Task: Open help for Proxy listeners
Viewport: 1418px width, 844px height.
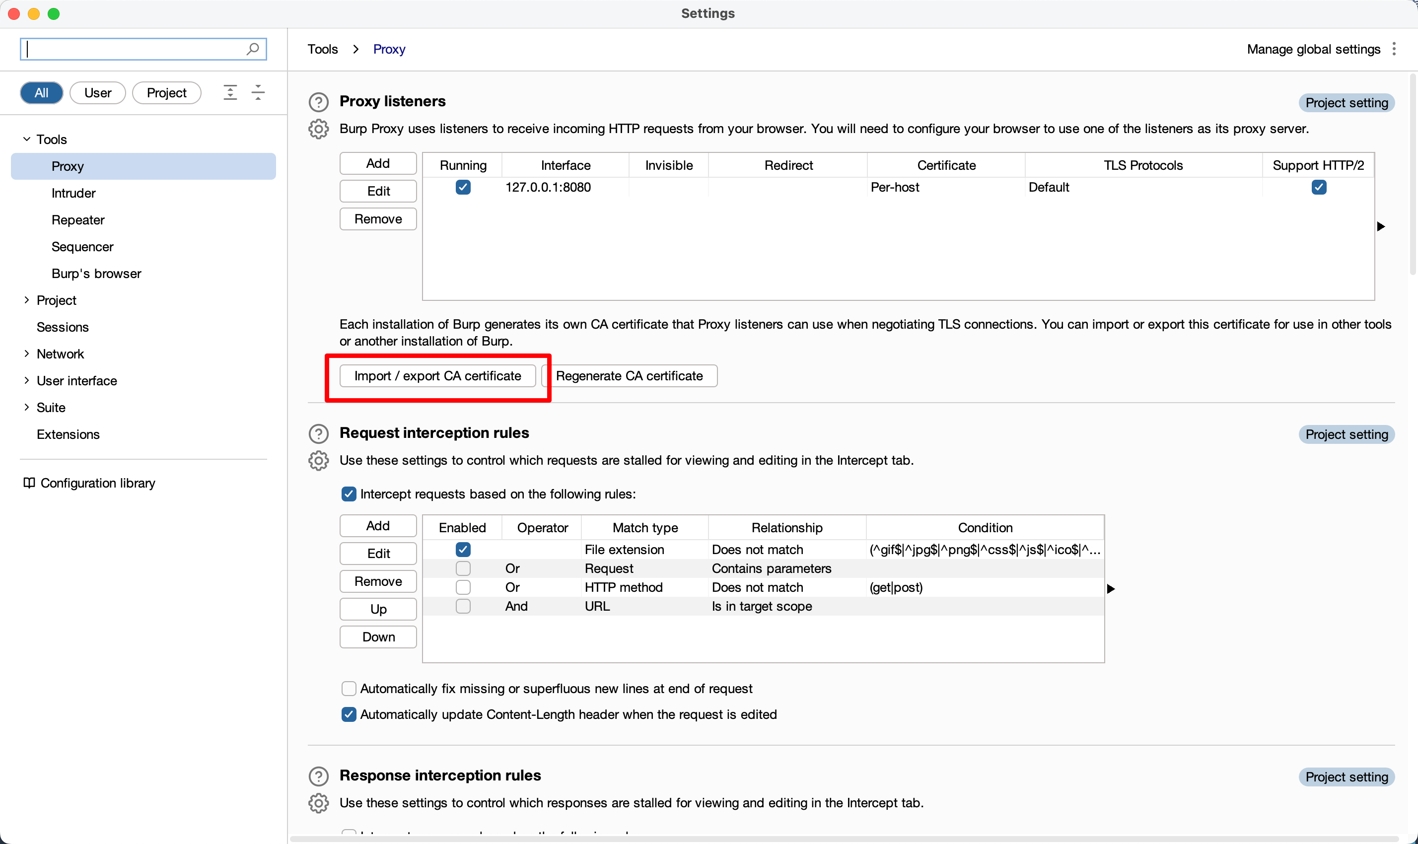Action: click(319, 102)
